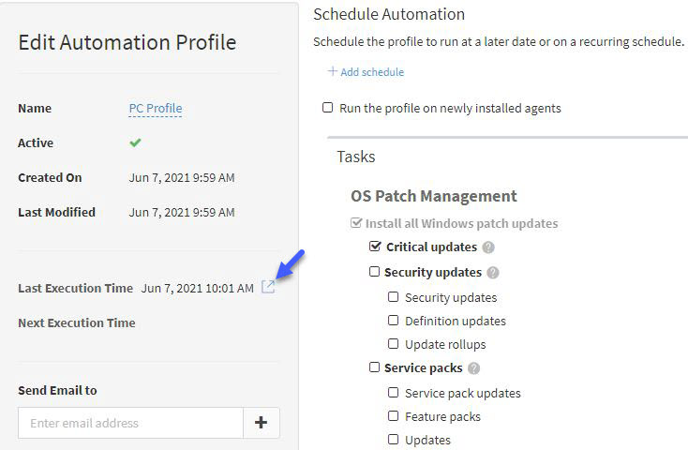Check the Feature packs checkbox
This screenshot has width=688, height=450.
[393, 415]
